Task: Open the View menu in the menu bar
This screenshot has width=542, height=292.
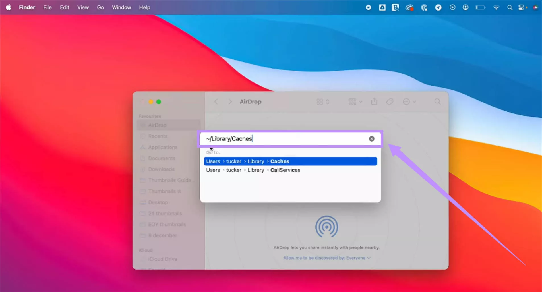Action: [82, 7]
